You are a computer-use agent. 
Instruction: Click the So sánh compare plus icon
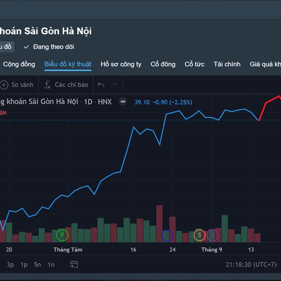coord(4,85)
